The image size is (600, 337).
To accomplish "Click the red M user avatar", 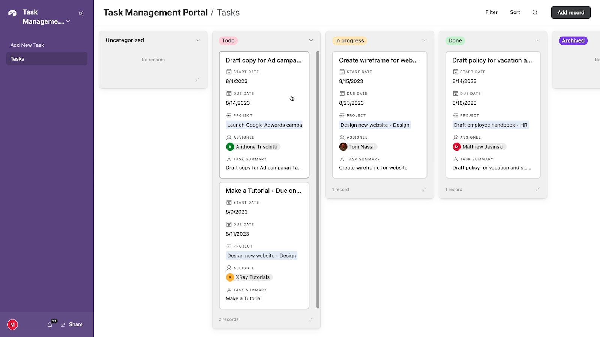I will pyautogui.click(x=12, y=325).
